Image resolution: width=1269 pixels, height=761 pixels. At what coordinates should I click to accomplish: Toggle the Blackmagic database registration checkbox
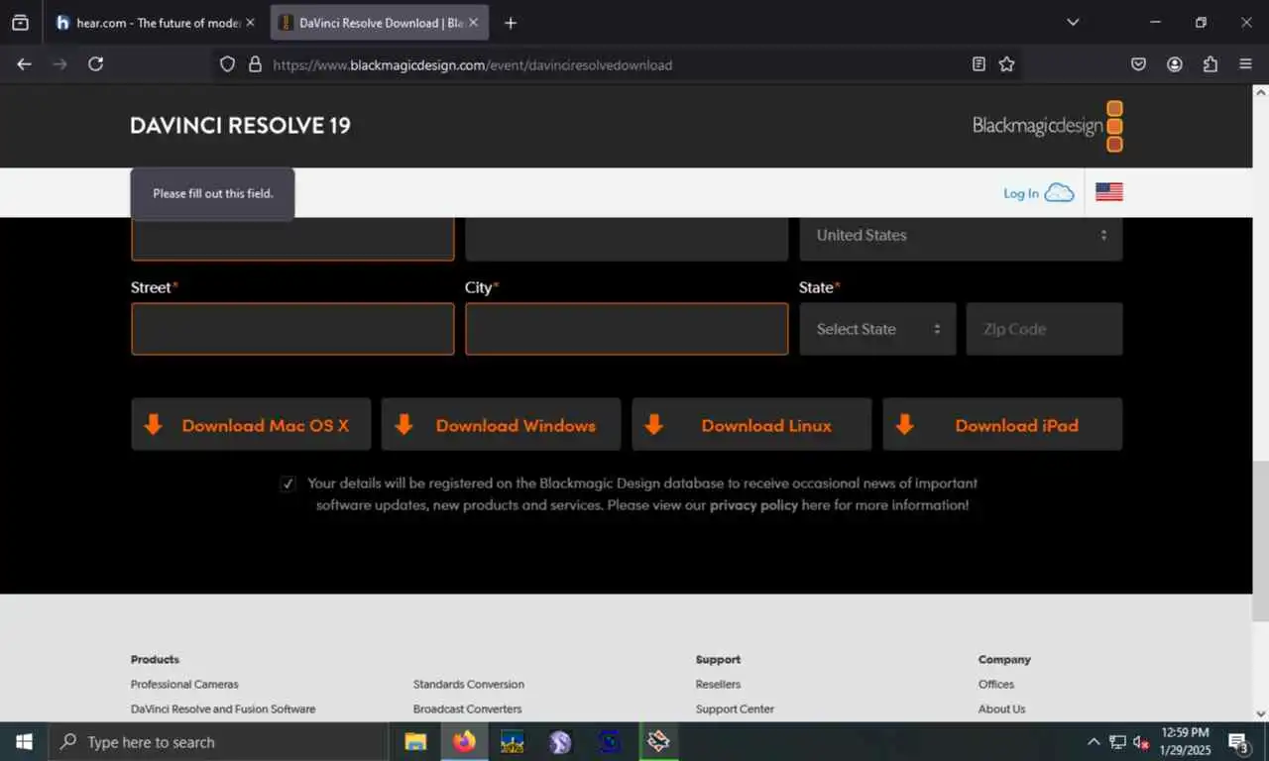288,484
